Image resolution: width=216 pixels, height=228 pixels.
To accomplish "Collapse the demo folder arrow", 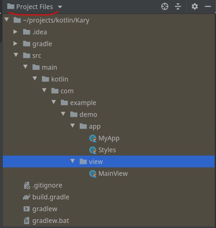I will (63, 114).
